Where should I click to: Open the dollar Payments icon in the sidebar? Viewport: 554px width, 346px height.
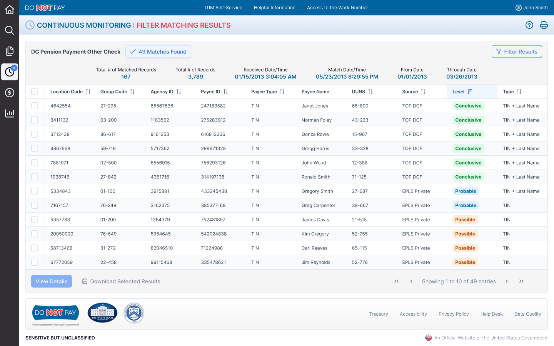click(10, 93)
